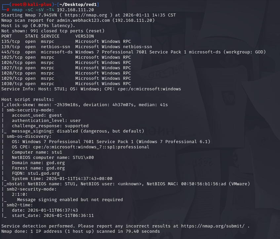280x239 pixels.
Task: Click the workgroup: GOD text
Action: pyautogui.click(x=245, y=52)
